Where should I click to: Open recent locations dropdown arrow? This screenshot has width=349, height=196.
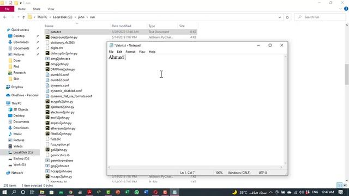coord(18,17)
